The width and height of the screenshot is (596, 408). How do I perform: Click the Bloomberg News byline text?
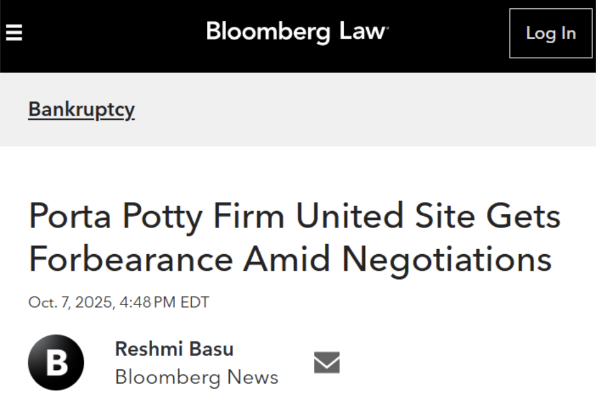point(196,377)
